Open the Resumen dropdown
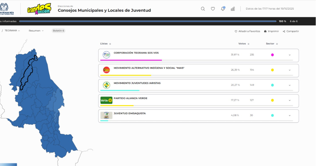Screen dimensions: 316x166 tap(36, 31)
